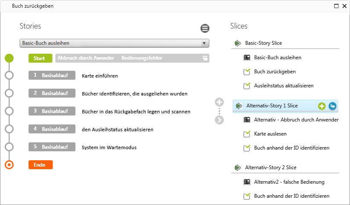The width and height of the screenshot is (350, 205).
Task: Click the small icon at right of alternatives bar
Action: [205, 58]
